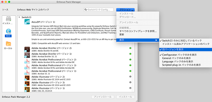Click Adobe Acrobat Distiller version 2 icon
Viewport: 212px width, 102px height.
click(x=27, y=49)
